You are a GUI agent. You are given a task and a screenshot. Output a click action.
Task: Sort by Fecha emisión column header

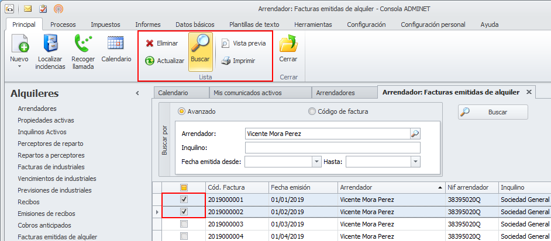coord(303,187)
